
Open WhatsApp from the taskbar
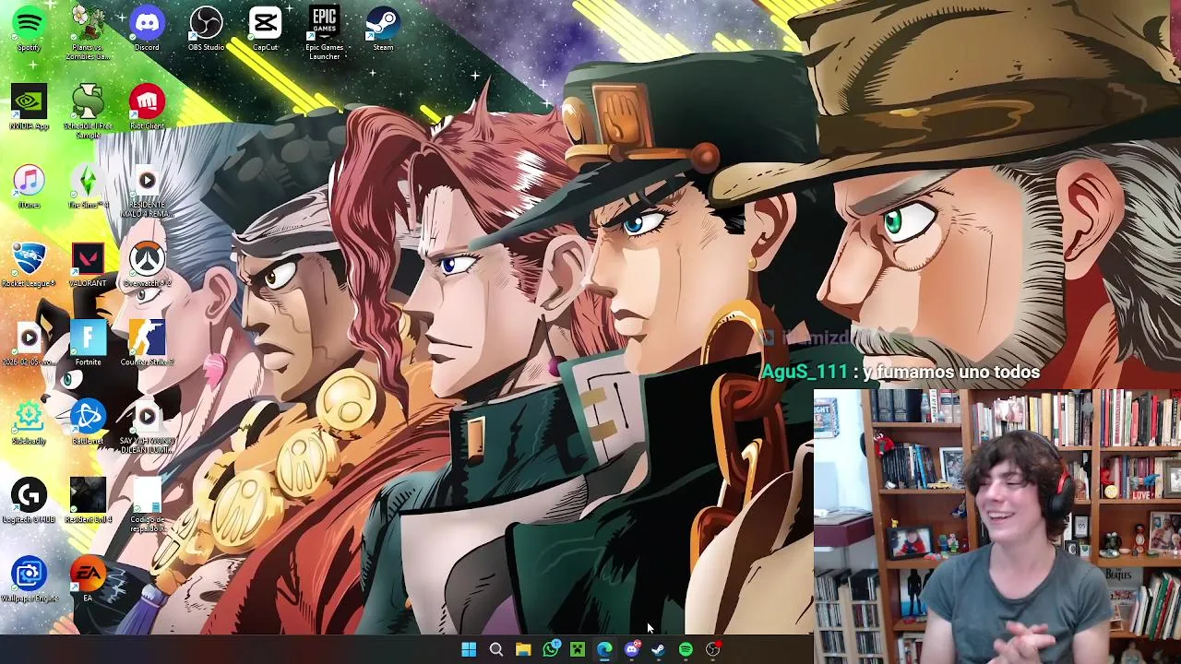tap(551, 650)
